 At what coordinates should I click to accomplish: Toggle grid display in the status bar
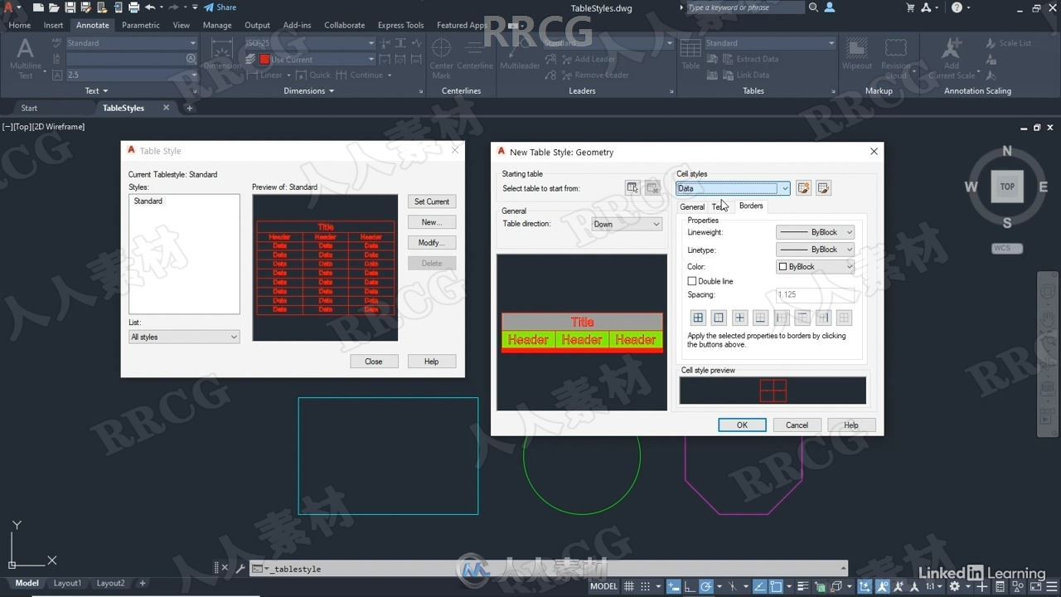tap(628, 586)
